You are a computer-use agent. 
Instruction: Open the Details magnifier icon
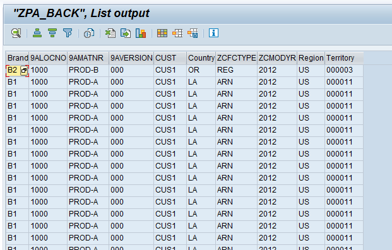16,33
